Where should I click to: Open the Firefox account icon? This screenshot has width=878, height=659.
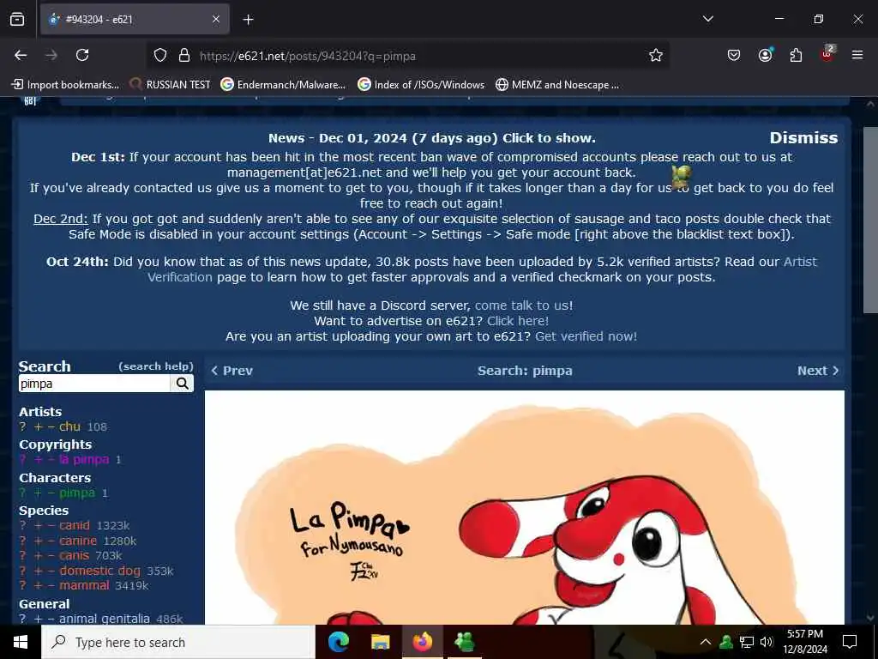click(x=765, y=55)
